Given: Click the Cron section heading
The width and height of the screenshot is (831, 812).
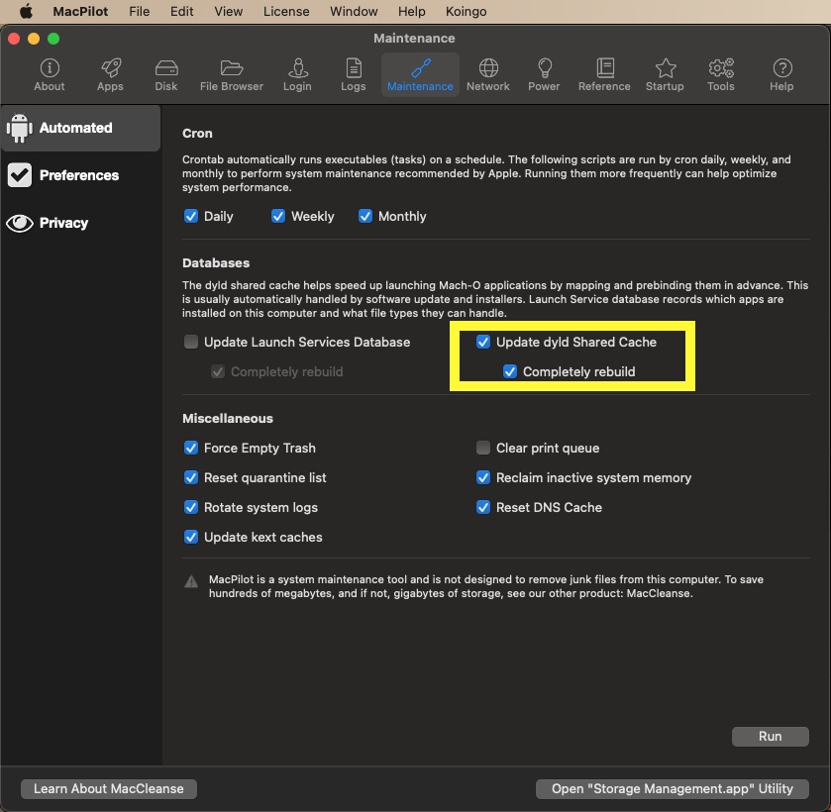Looking at the screenshot, I should pyautogui.click(x=197, y=133).
